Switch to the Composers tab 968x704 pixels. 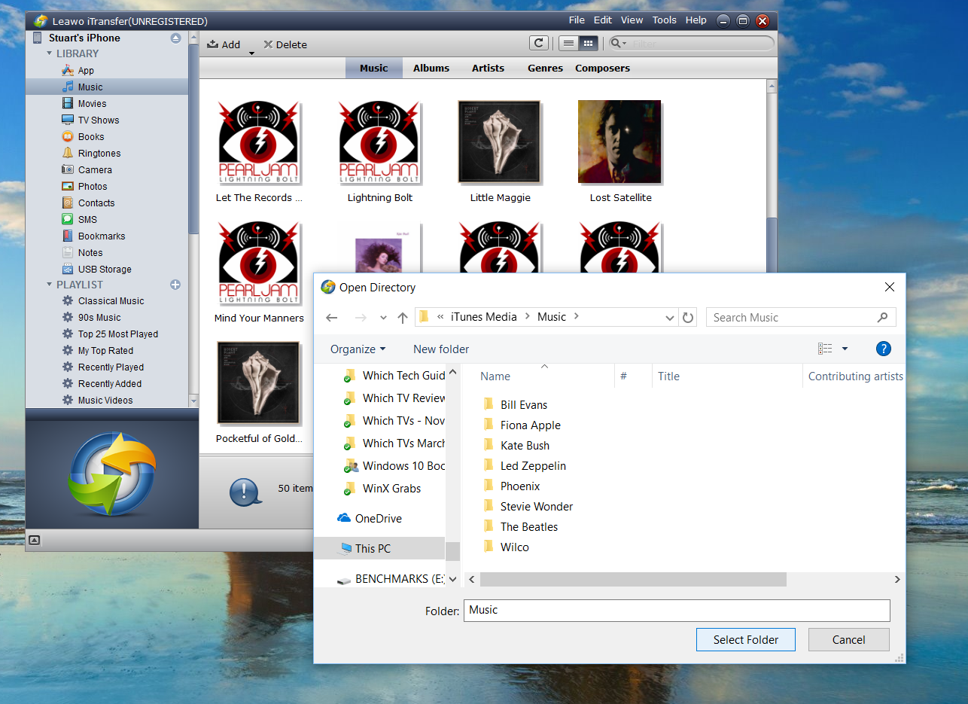click(x=602, y=68)
